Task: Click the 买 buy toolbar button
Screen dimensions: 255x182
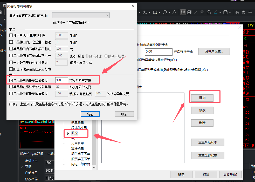Action: tap(237, 12)
